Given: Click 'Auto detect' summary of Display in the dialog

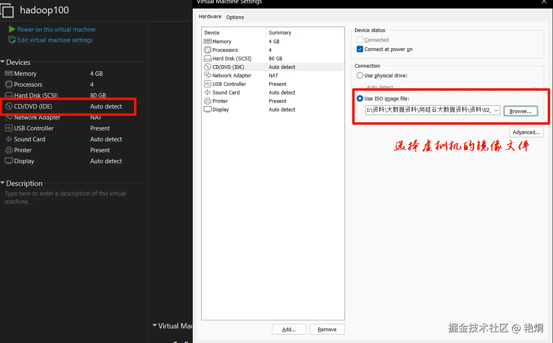Looking at the screenshot, I should [282, 109].
